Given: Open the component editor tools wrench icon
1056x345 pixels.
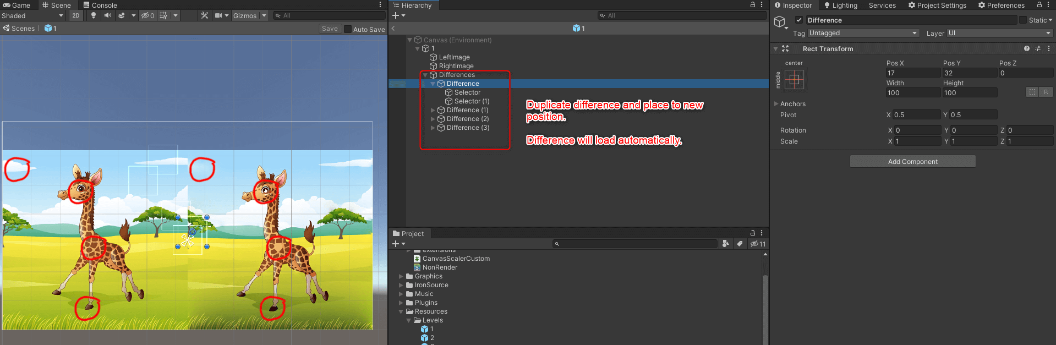Looking at the screenshot, I should pos(205,15).
